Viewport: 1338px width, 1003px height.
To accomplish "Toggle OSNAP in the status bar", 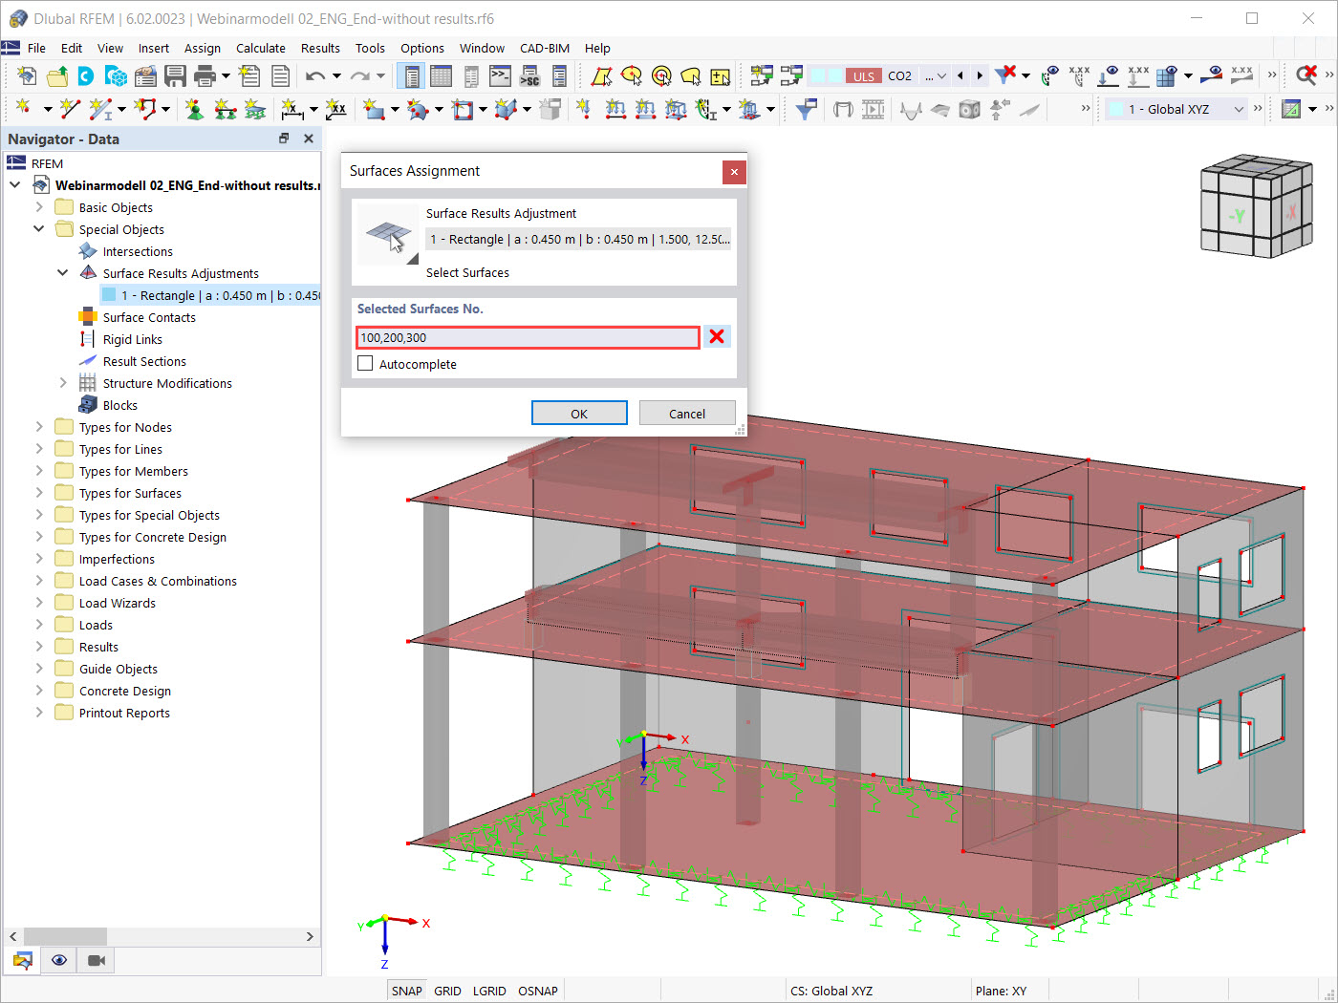I will pyautogui.click(x=538, y=991).
